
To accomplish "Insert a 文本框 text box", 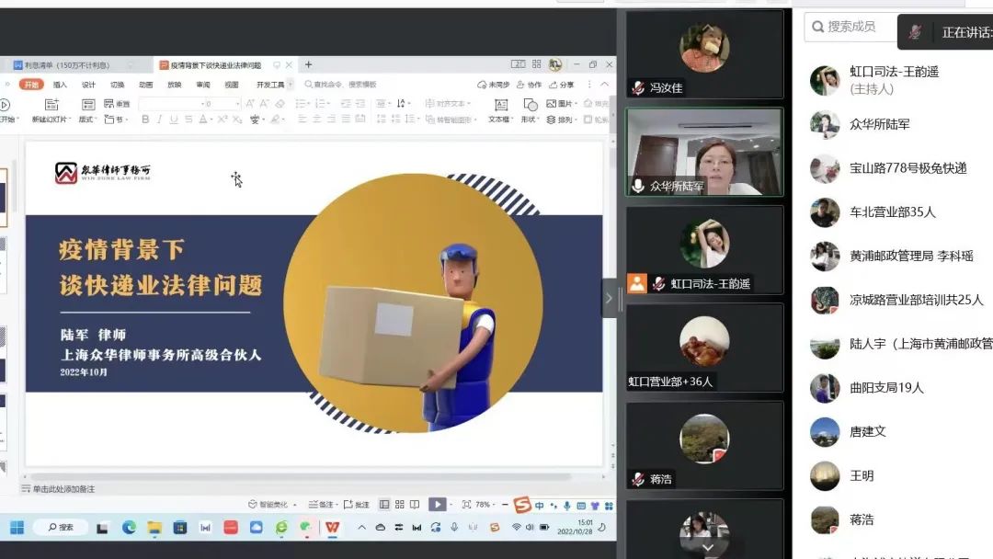I will [500, 109].
